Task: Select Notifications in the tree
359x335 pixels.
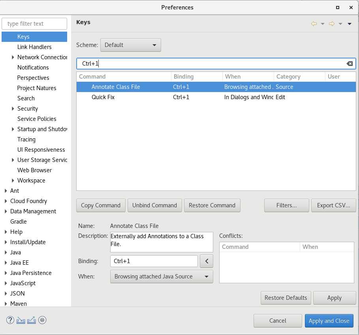Action: (33, 68)
